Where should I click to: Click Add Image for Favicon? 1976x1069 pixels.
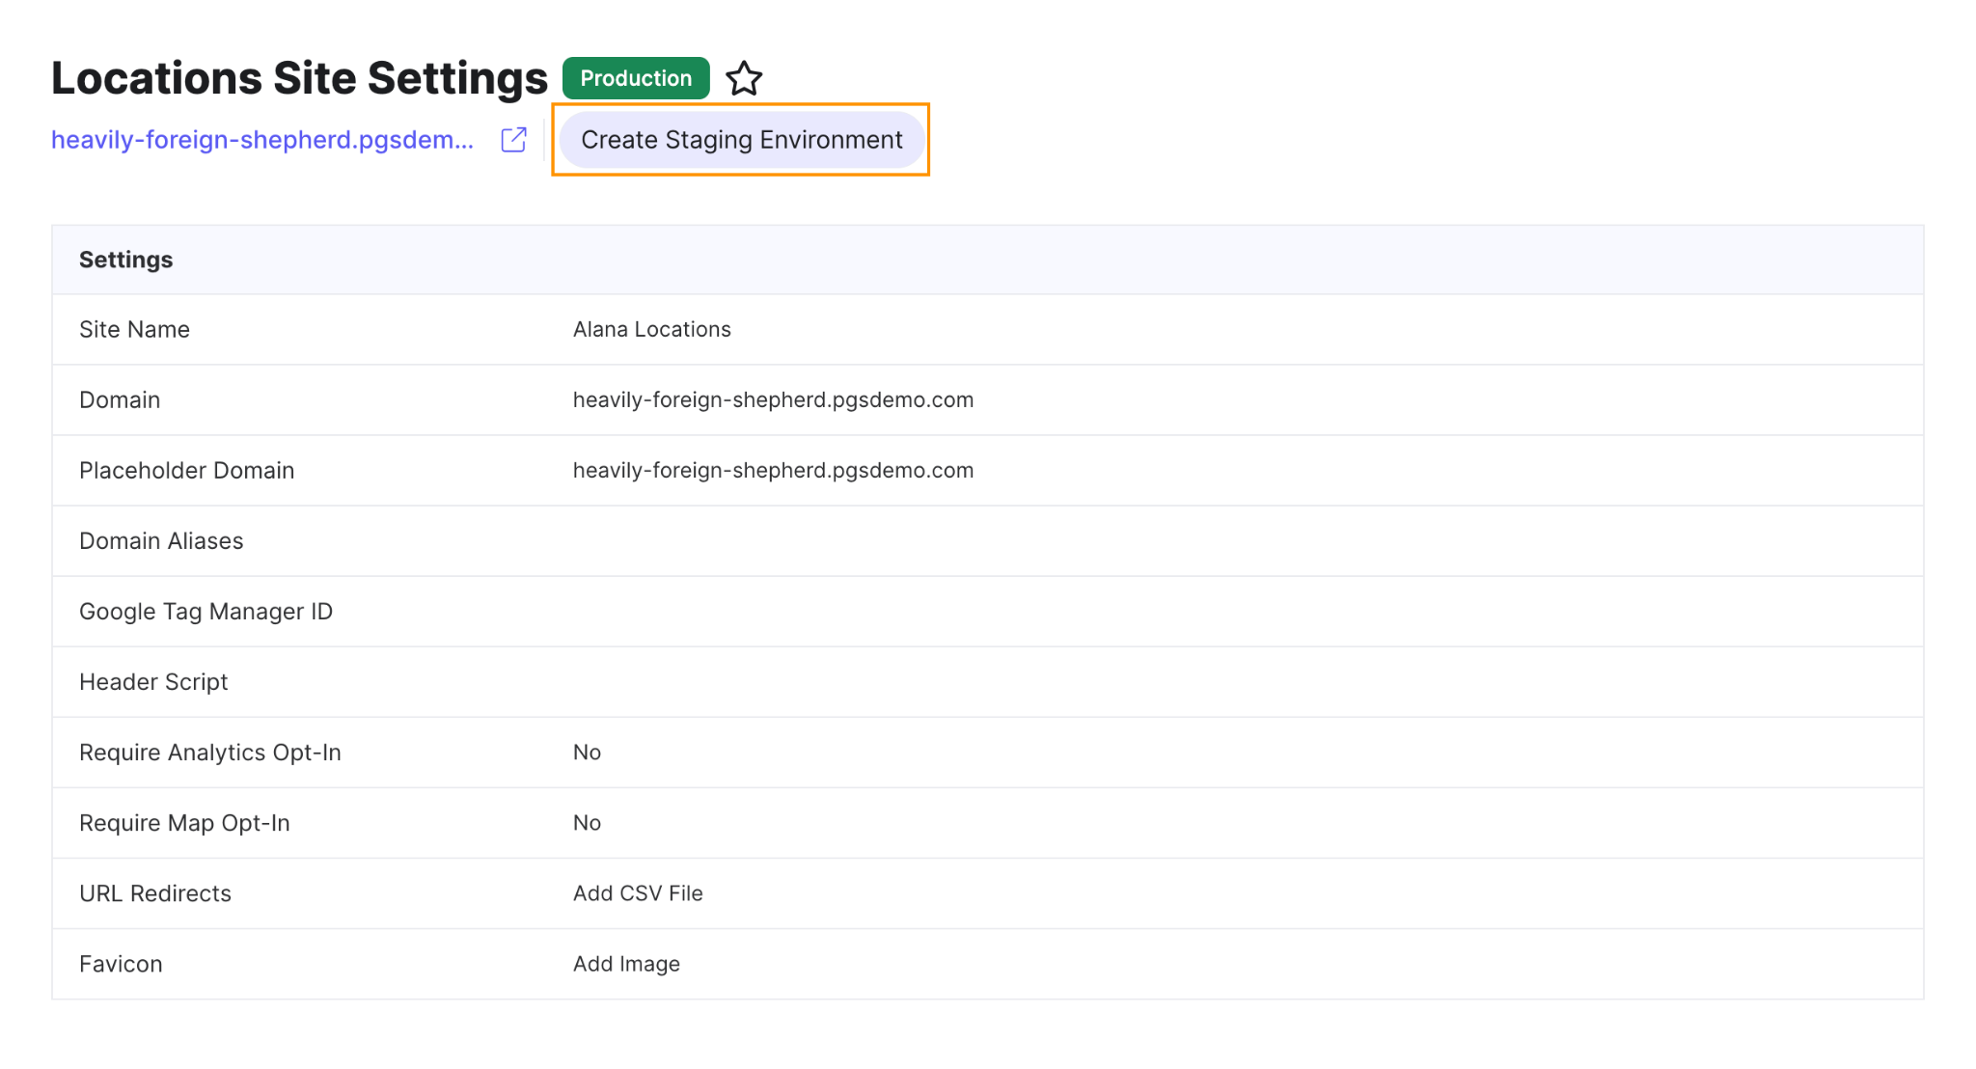pos(626,964)
